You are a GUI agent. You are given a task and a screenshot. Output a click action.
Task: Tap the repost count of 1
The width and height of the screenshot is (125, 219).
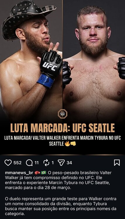coord(53,163)
